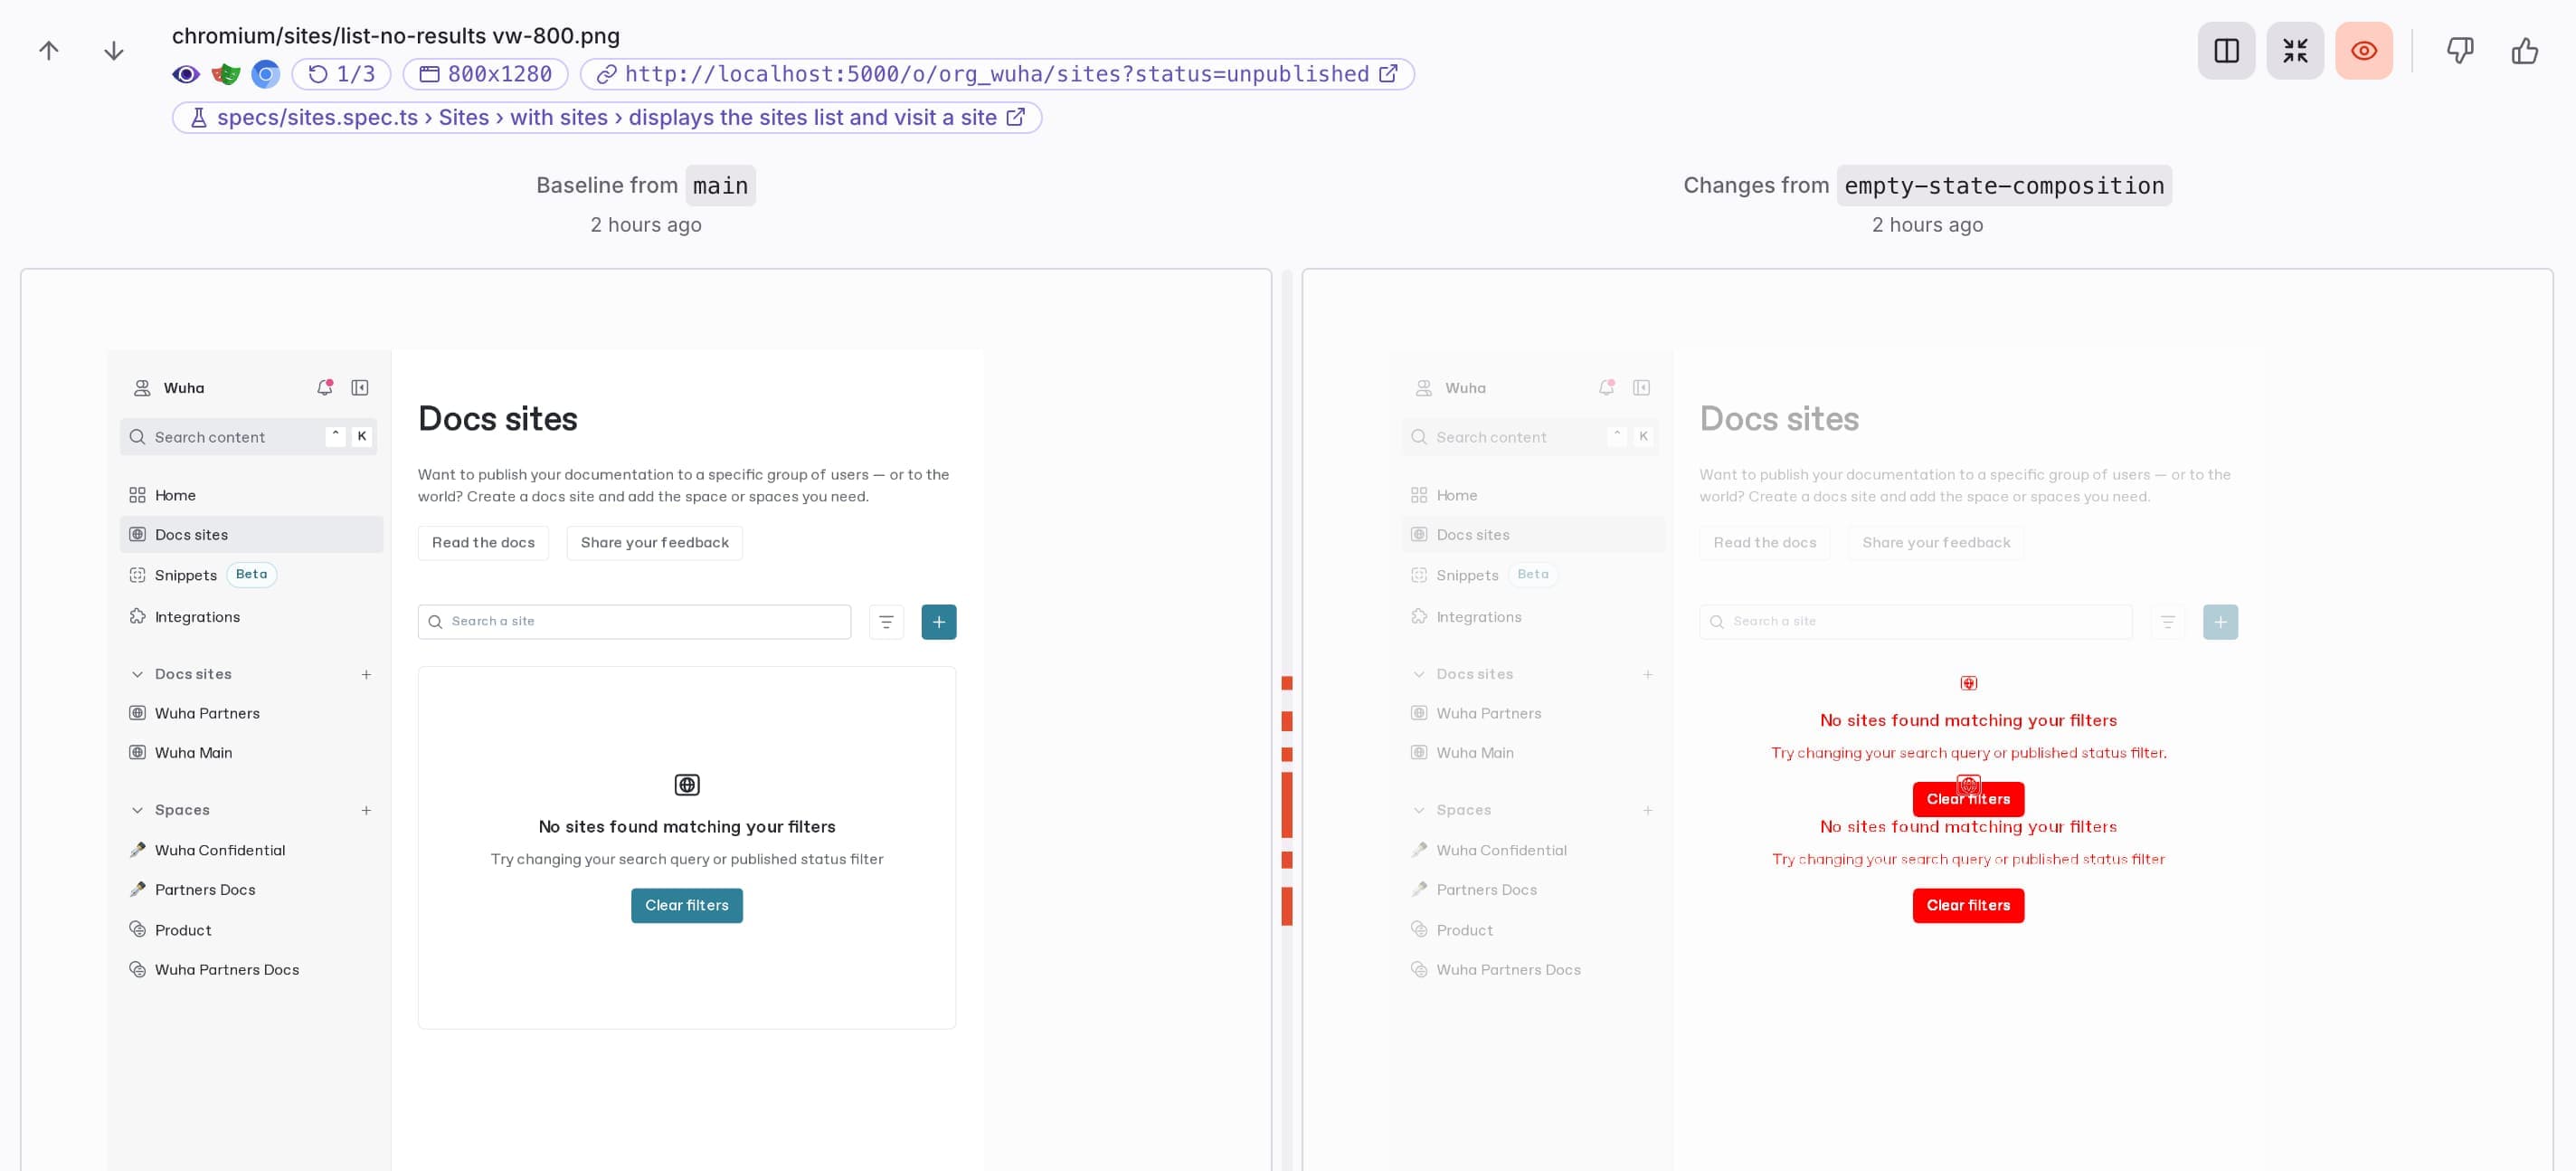Click Search content field in baseline sidebar
Image resolution: width=2576 pixels, height=1171 pixels.
point(248,436)
